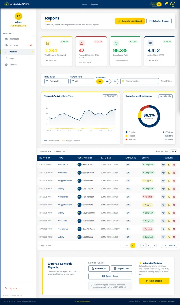Click the trash icon for RPT-2026-00832
The height and width of the screenshot is (305, 180).
click(174, 237)
